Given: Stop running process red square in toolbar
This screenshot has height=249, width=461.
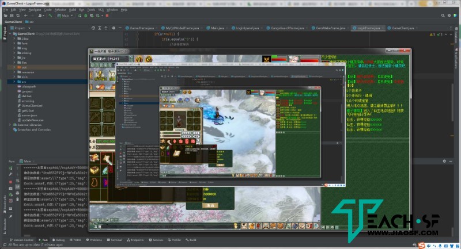Looking at the screenshot, I should coord(107,16).
